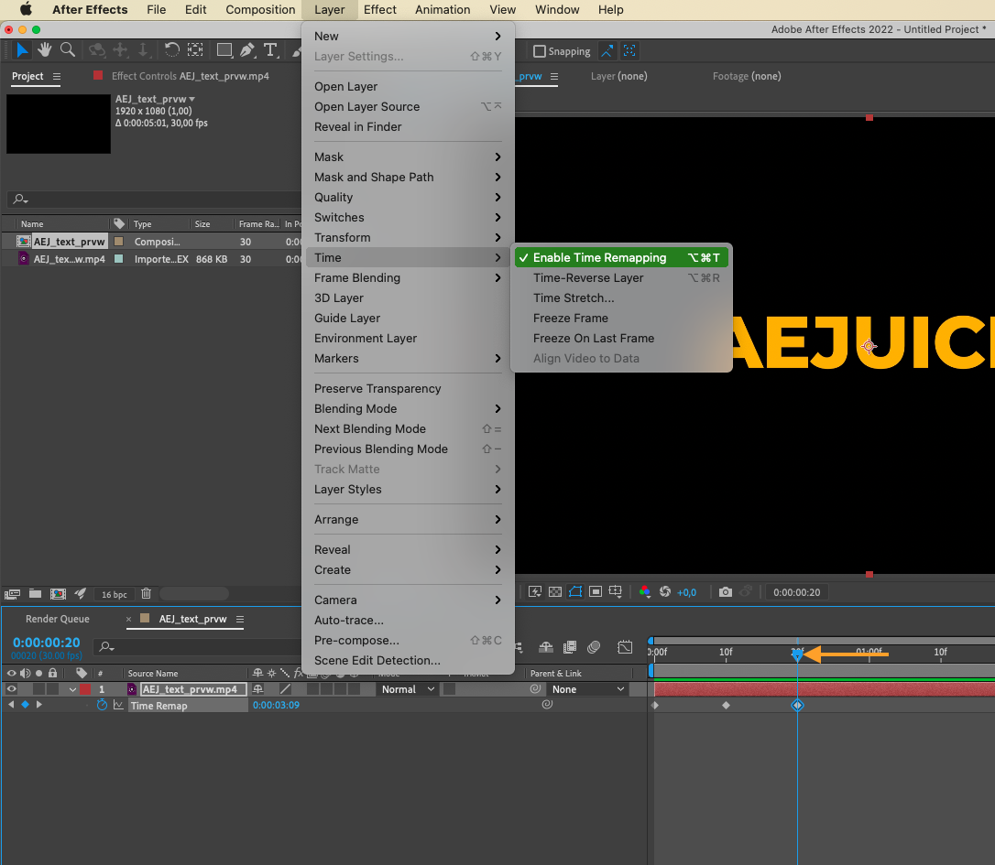Click the Toggle Transparency Grid icon

click(554, 592)
